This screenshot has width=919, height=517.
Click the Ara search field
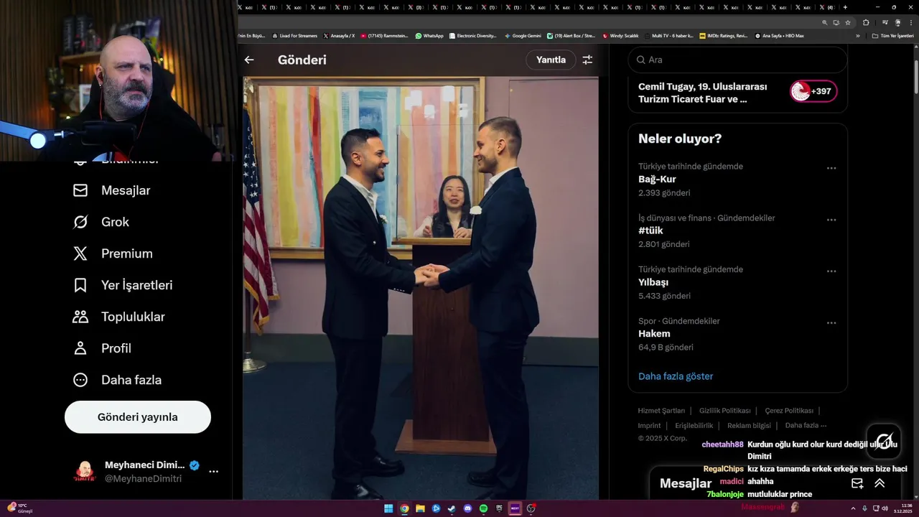click(x=737, y=60)
